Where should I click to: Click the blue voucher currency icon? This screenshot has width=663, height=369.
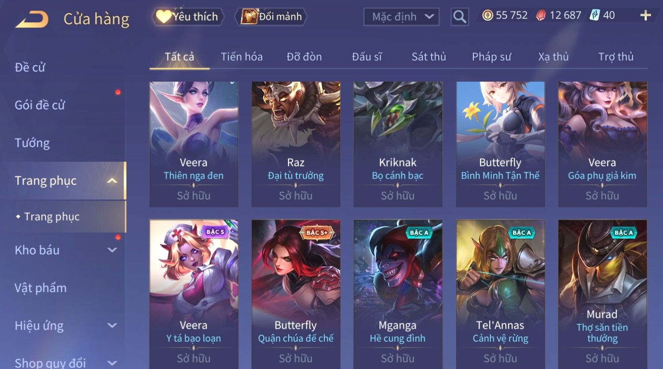[x=595, y=15]
